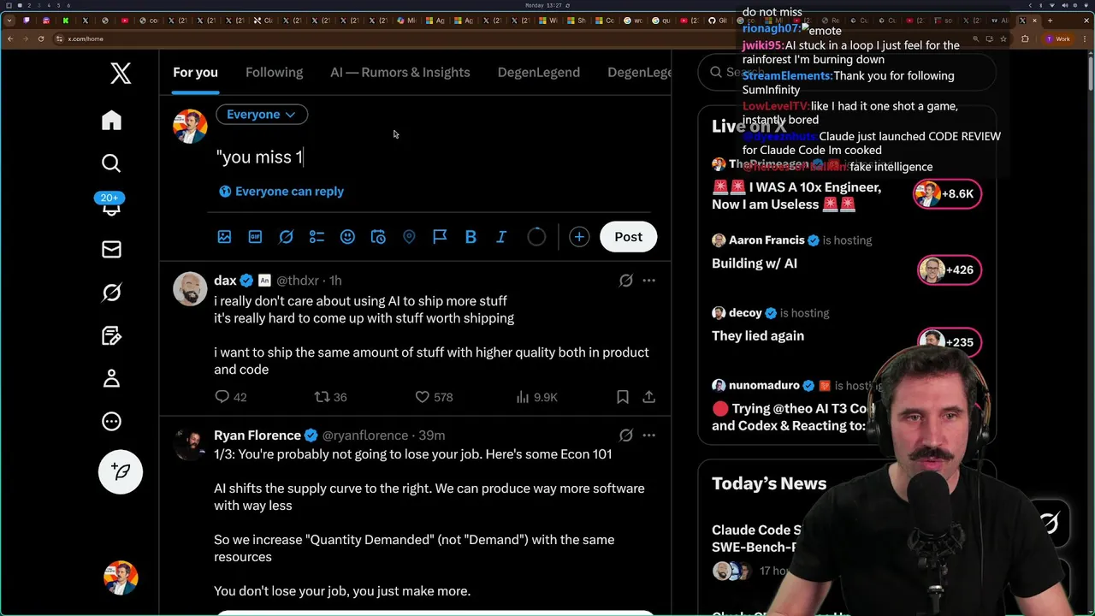Screen dimensions: 1095x616
Task: Open more menu on Ryan Florence's post
Action: tap(649, 435)
